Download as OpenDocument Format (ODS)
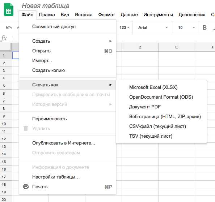The image size is (215, 202). coord(161,97)
